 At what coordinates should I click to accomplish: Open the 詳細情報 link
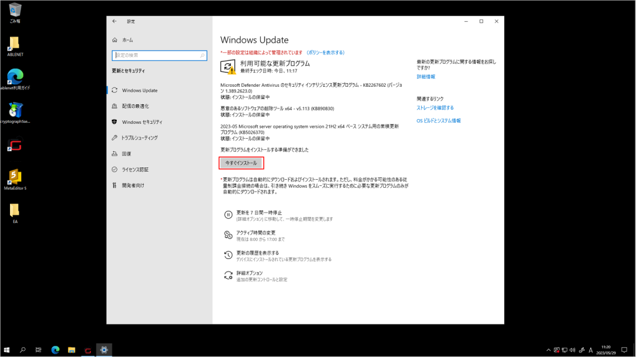[426, 76]
